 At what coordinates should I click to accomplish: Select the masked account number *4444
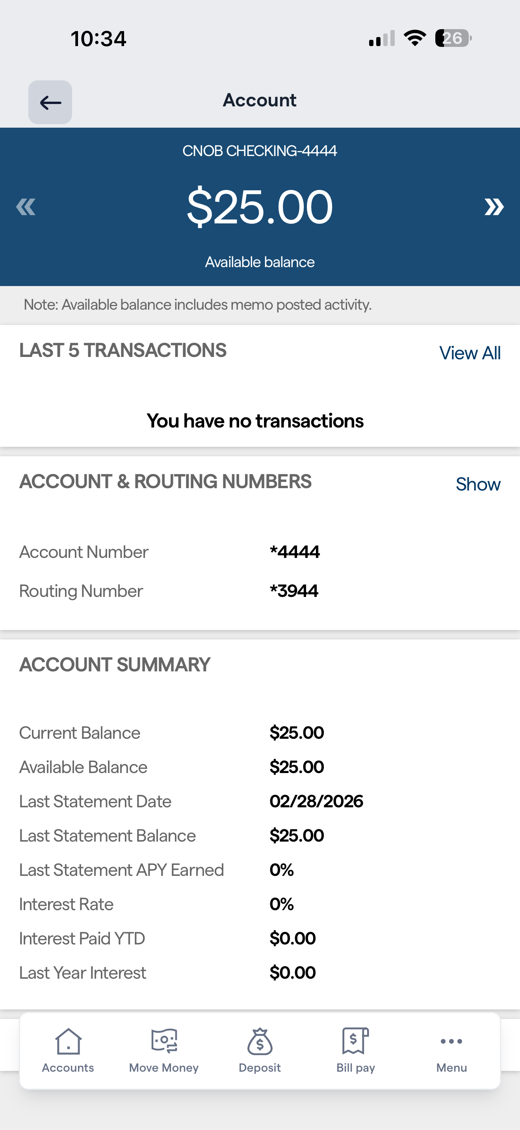coord(295,552)
